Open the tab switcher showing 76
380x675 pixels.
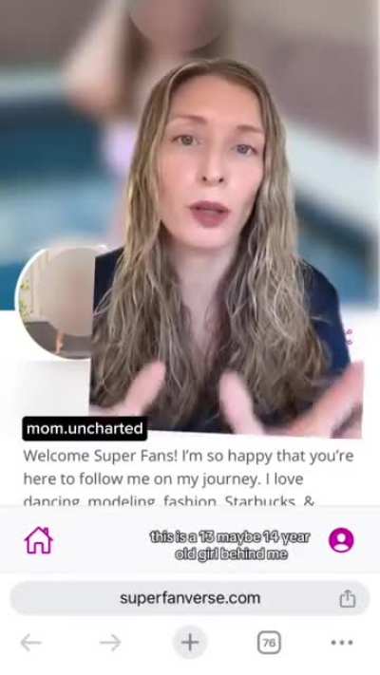click(269, 643)
